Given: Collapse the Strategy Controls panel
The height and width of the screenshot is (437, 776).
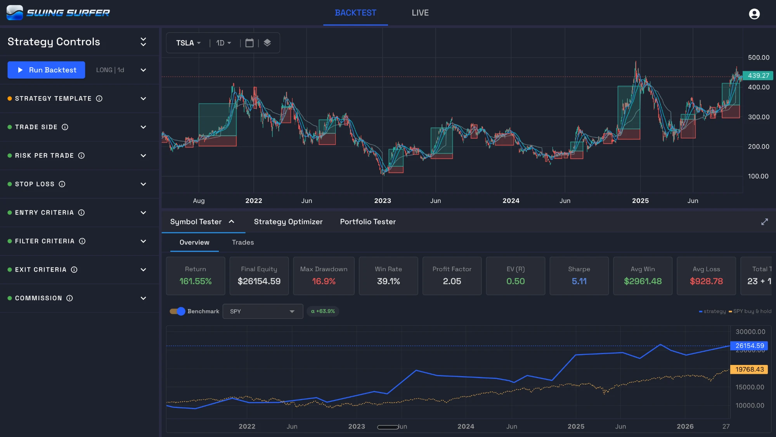Looking at the screenshot, I should [143, 42].
